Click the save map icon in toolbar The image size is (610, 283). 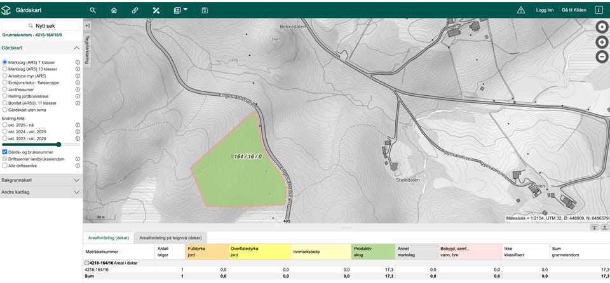coord(205,11)
